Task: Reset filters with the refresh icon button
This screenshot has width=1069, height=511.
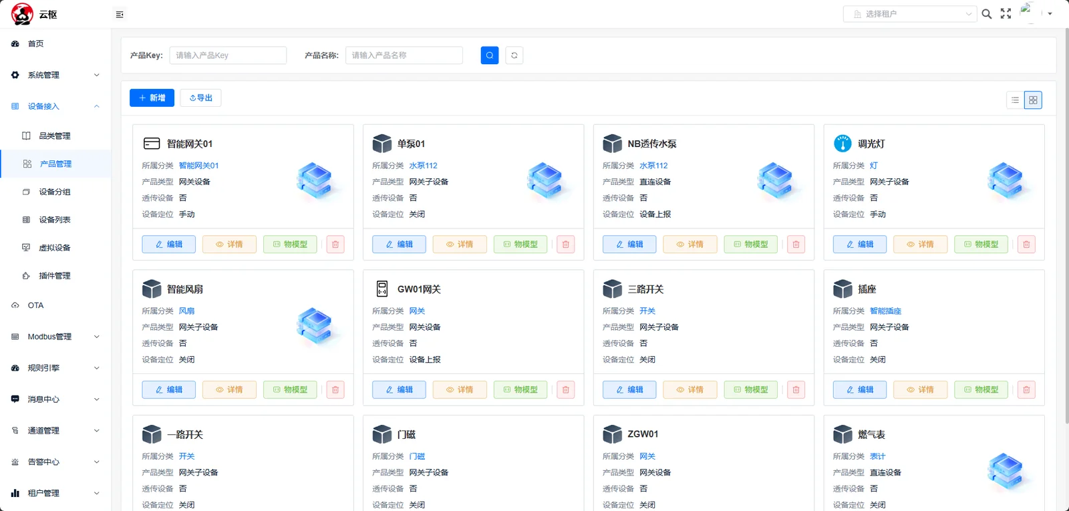Action: (x=514, y=55)
